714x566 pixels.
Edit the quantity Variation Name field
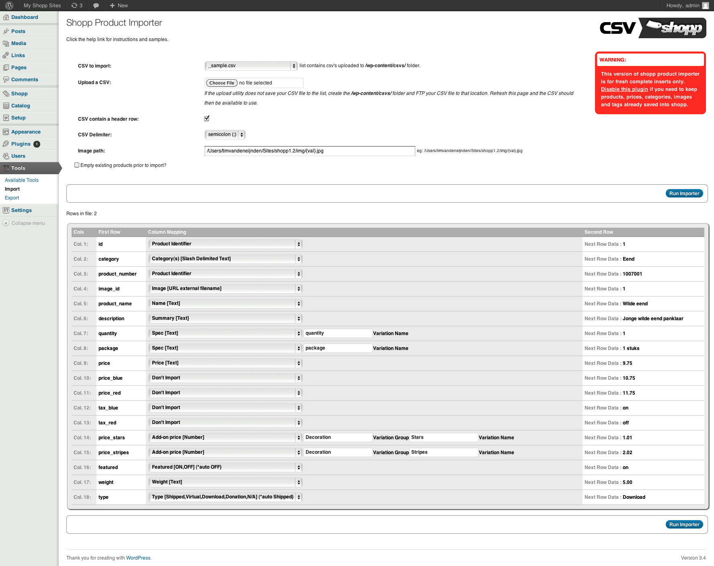(338, 333)
